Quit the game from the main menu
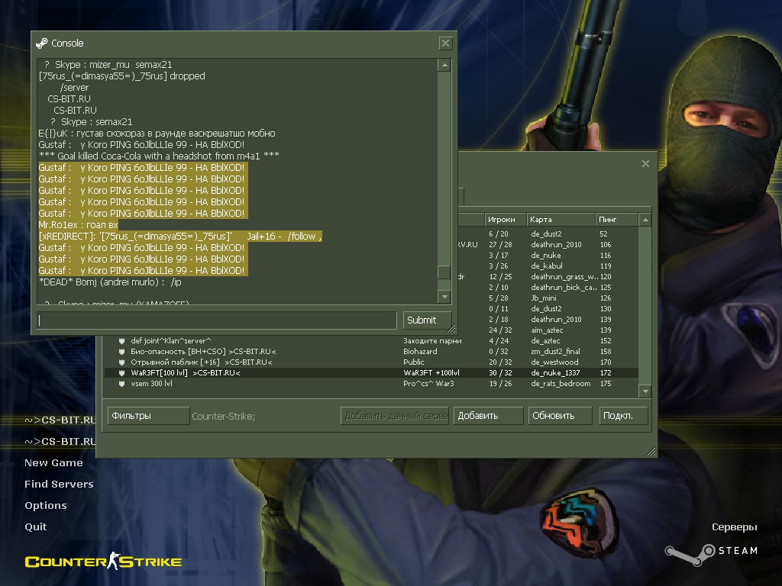 point(36,527)
